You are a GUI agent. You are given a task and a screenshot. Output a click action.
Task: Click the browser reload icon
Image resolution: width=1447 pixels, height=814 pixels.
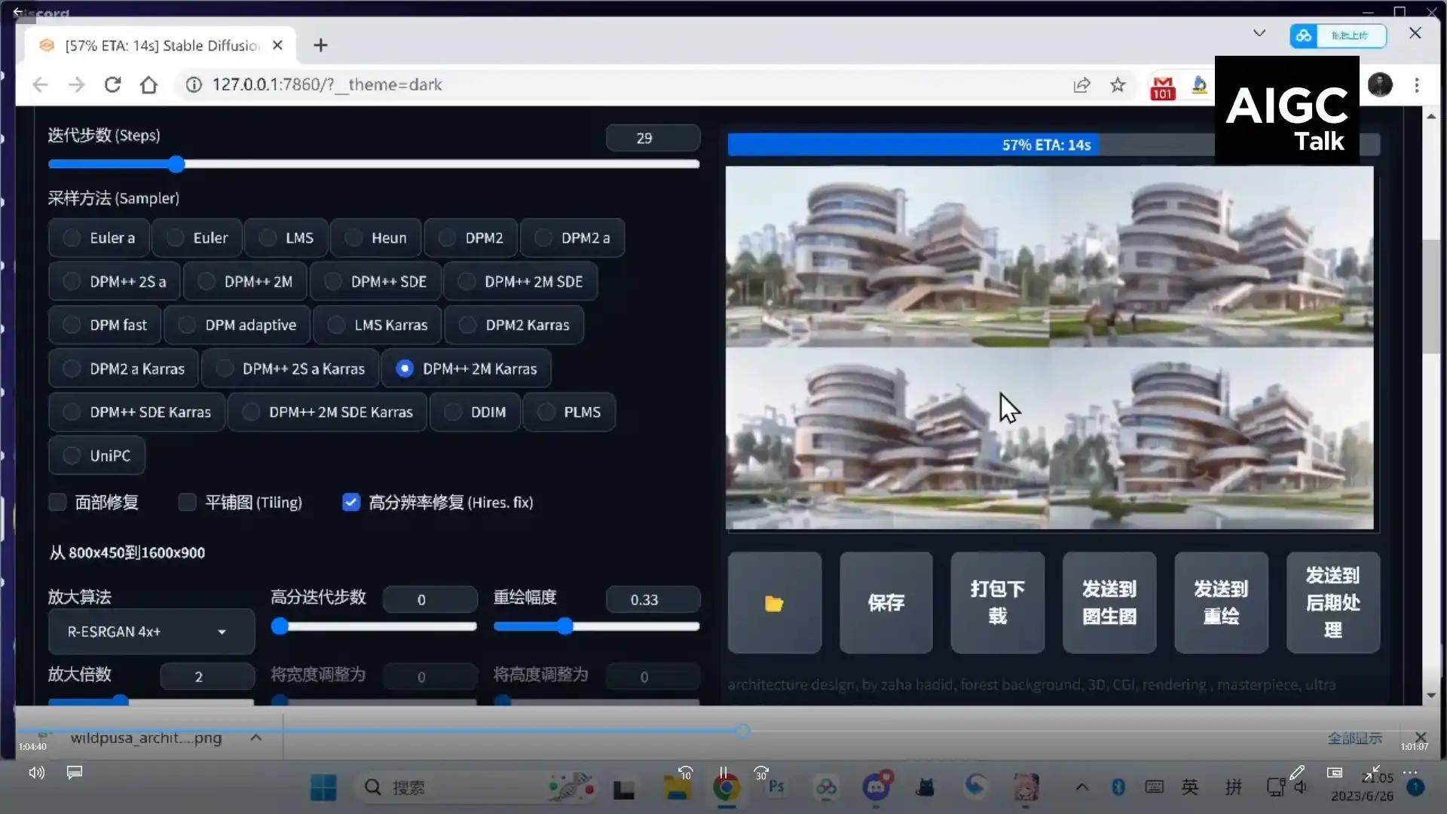(x=113, y=84)
